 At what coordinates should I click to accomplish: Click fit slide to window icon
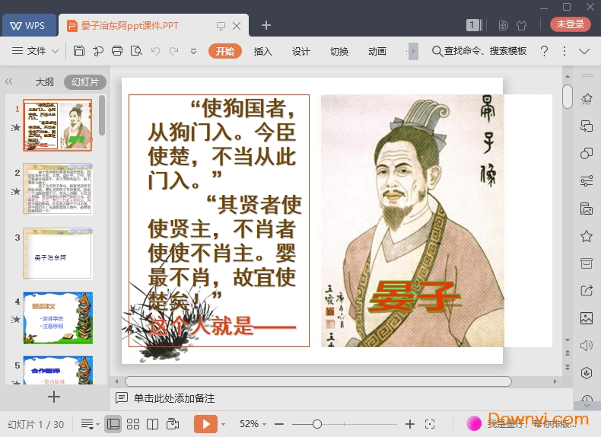point(430,423)
